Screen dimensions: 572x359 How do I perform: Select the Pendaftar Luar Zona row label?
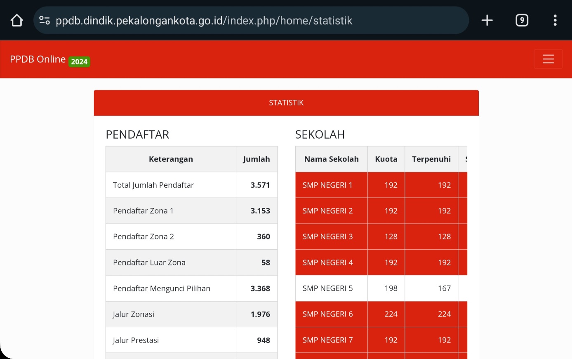pos(149,262)
